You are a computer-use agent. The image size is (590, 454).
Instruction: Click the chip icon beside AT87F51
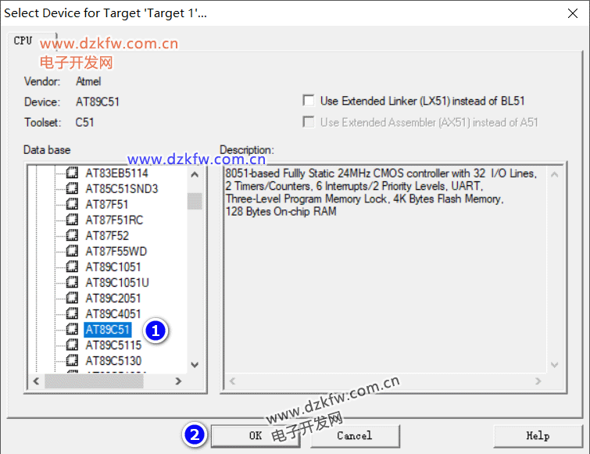click(72, 204)
